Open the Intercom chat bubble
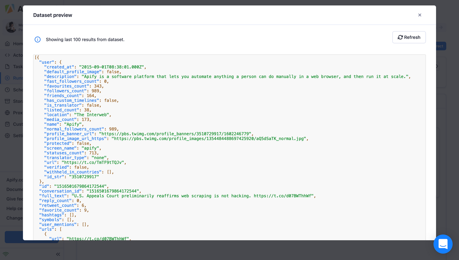Image resolution: width=459 pixels, height=260 pixels. coord(443,244)
